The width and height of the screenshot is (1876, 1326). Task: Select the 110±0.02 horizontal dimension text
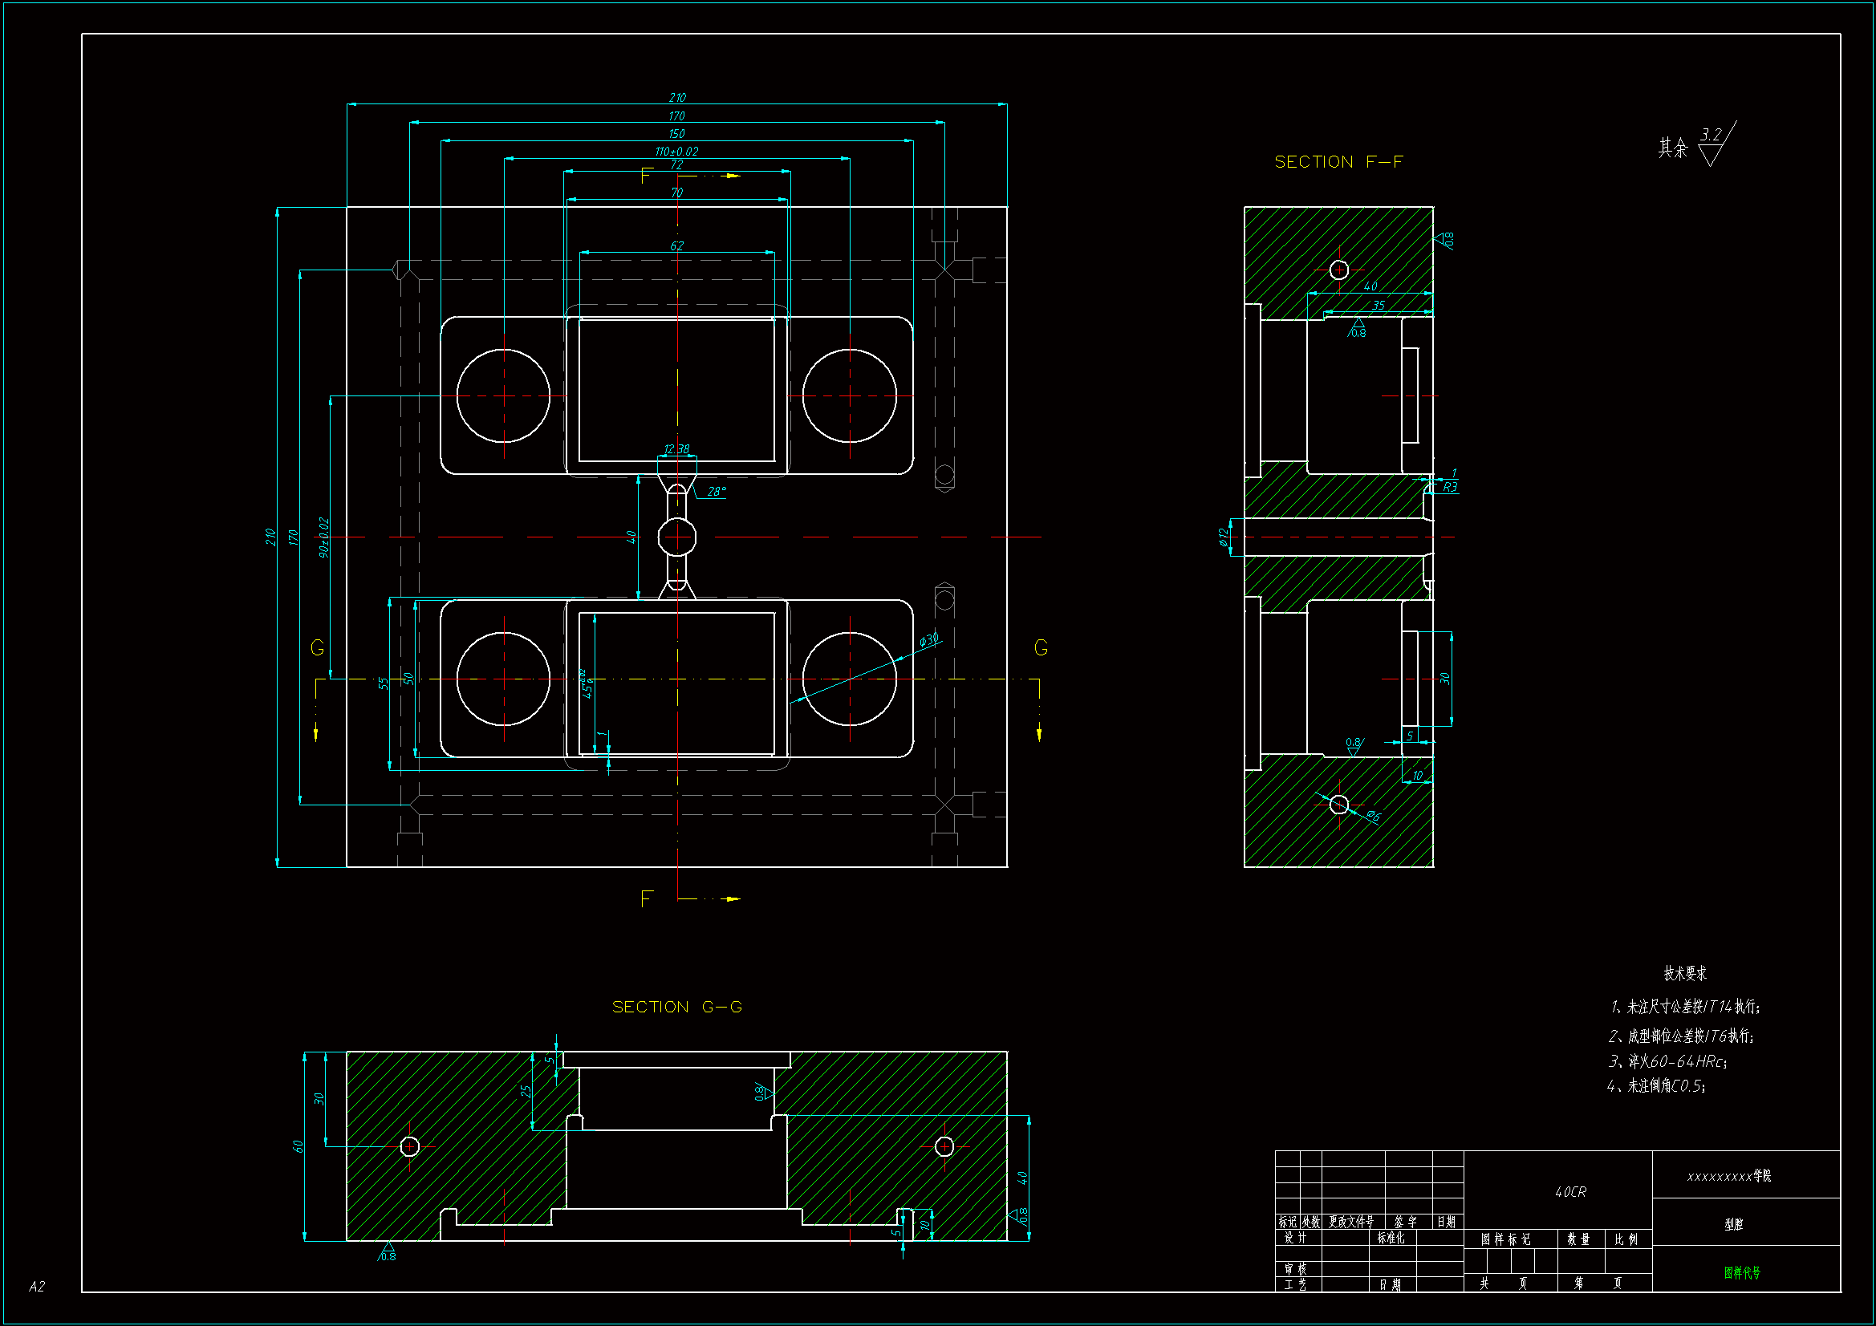click(676, 151)
